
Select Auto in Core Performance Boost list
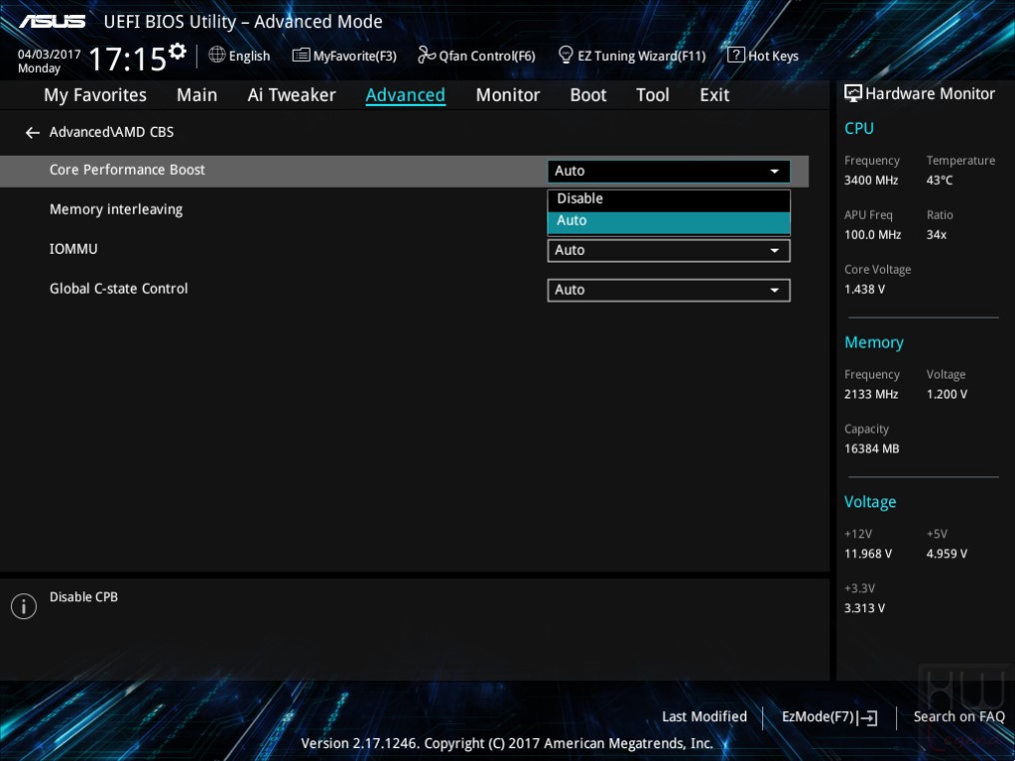[x=668, y=222]
